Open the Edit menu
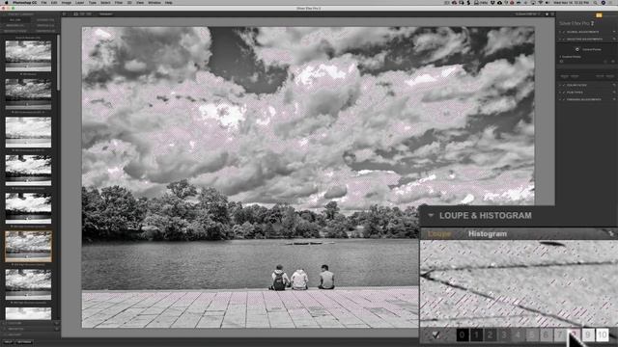Screen dimensions: 618x347 pyautogui.click(x=54, y=2)
